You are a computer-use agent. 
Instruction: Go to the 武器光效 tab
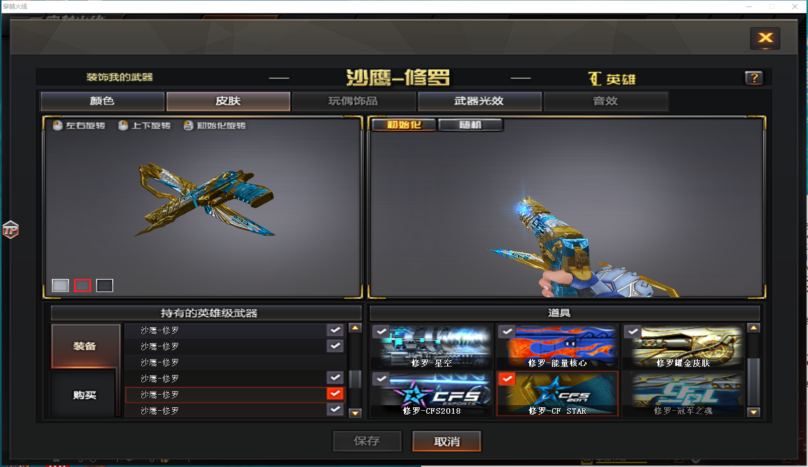[x=479, y=101]
